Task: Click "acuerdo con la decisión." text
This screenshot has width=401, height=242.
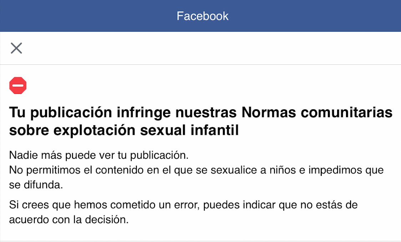Action: [x=68, y=220]
